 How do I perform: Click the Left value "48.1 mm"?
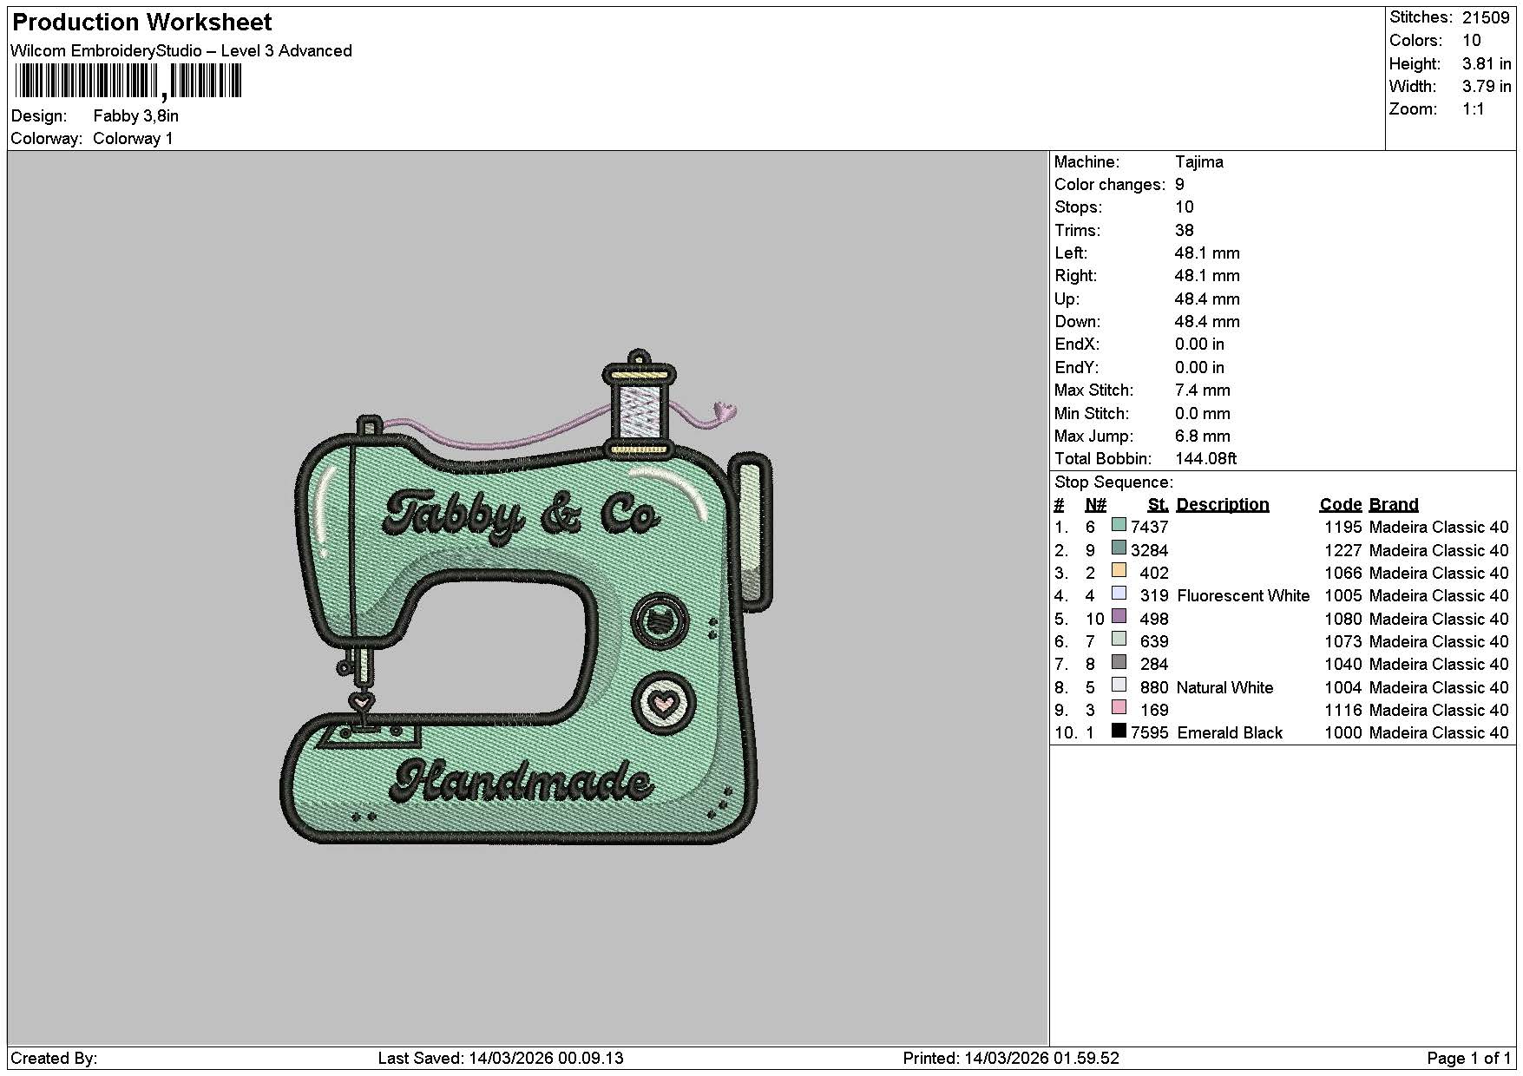tap(1207, 253)
